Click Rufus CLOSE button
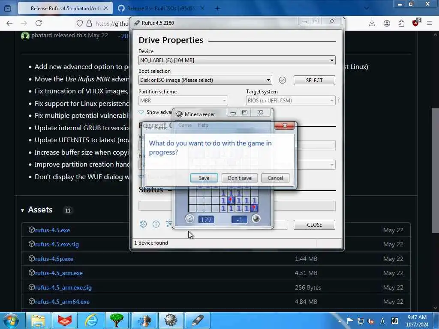 314,224
